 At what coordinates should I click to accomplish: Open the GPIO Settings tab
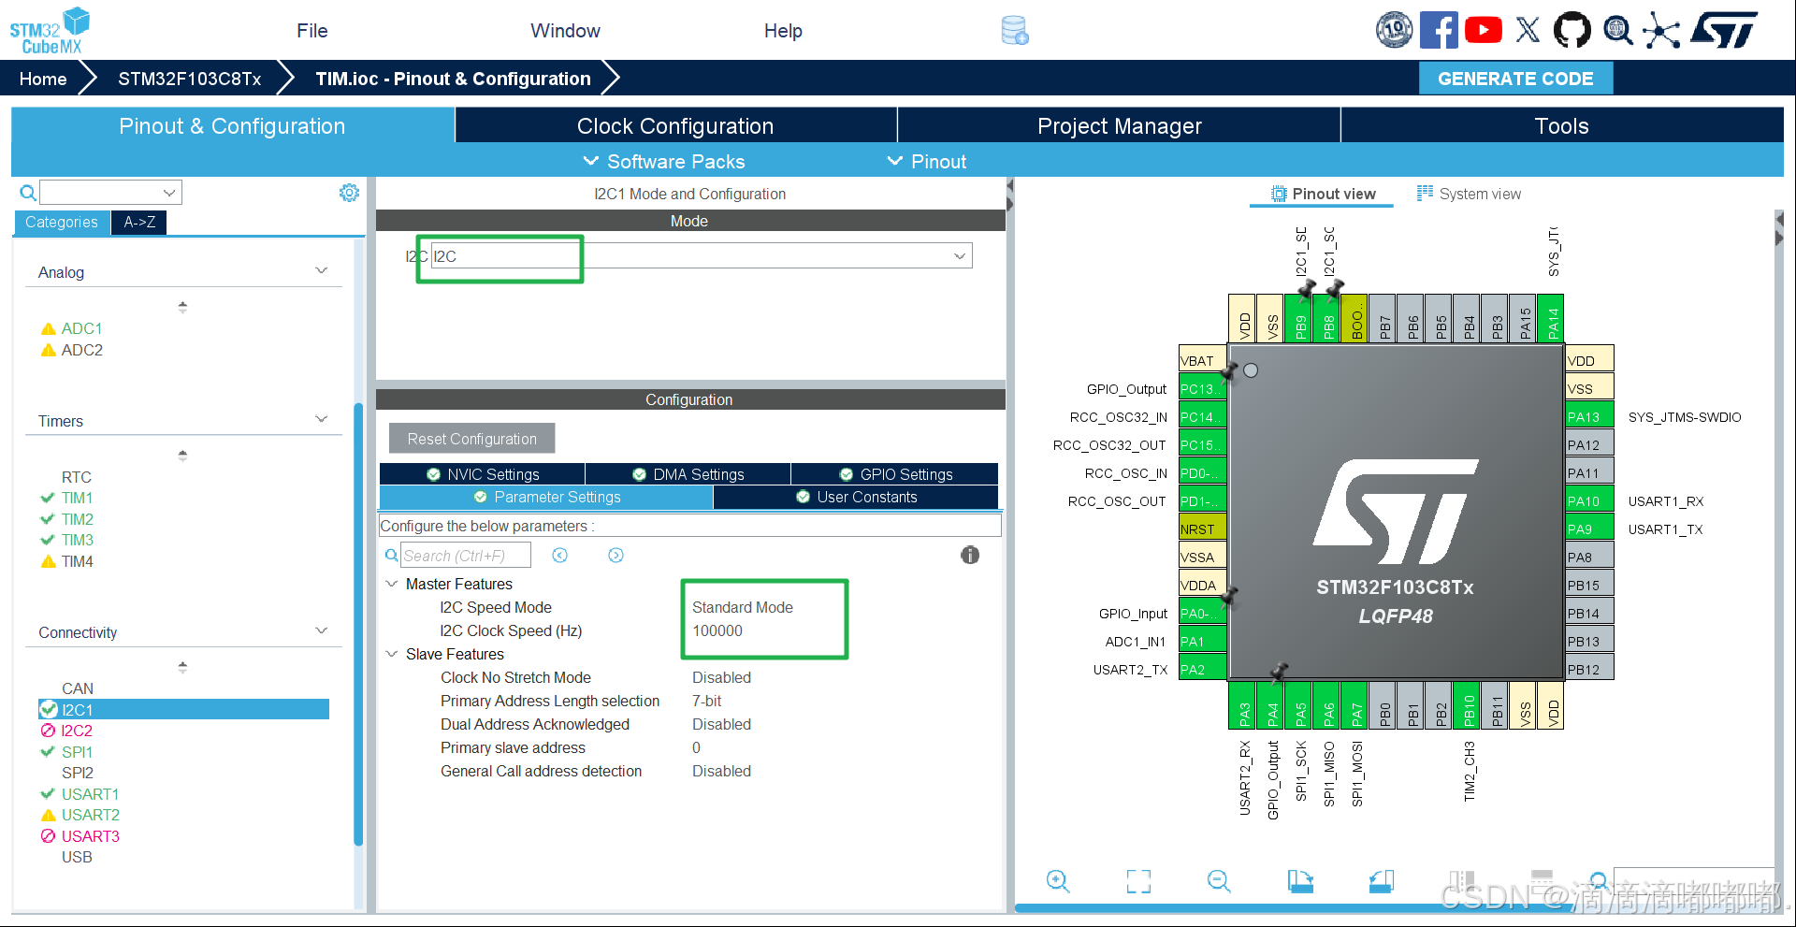pyautogui.click(x=895, y=474)
